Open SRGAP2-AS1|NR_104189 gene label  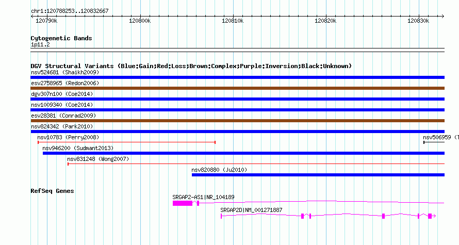tap(203, 197)
